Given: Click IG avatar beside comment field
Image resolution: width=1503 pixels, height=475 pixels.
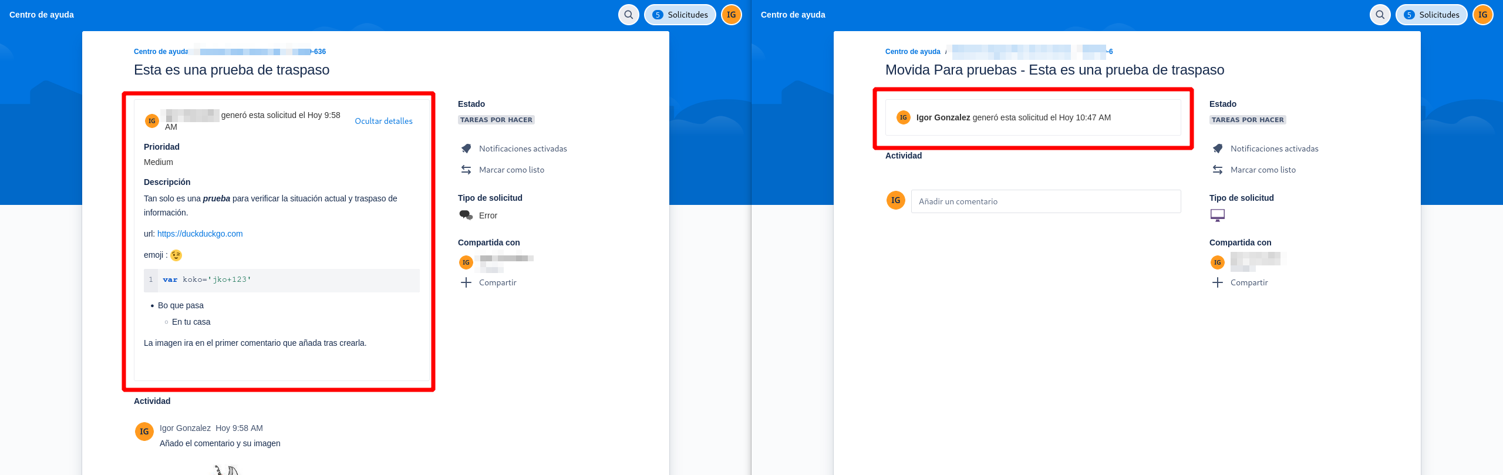Looking at the screenshot, I should click(x=896, y=200).
